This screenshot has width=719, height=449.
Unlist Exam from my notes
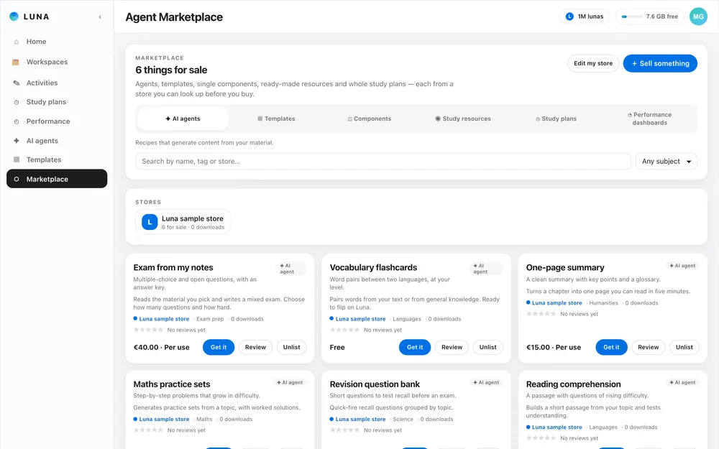click(x=292, y=347)
